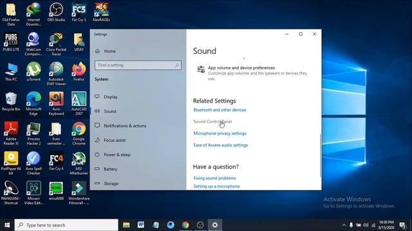Screen dimensions: 412x231
Task: Open Bluetooth and other devices link
Action: pyautogui.click(x=220, y=110)
